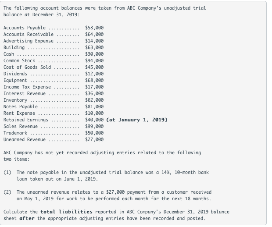Select the Inventory account label
Screen dimensions: 272x227
[x=15, y=100]
